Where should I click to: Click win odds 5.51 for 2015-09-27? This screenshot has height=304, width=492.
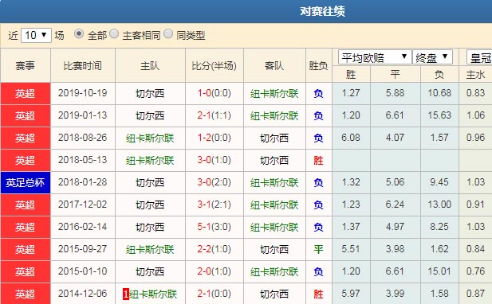(351, 249)
